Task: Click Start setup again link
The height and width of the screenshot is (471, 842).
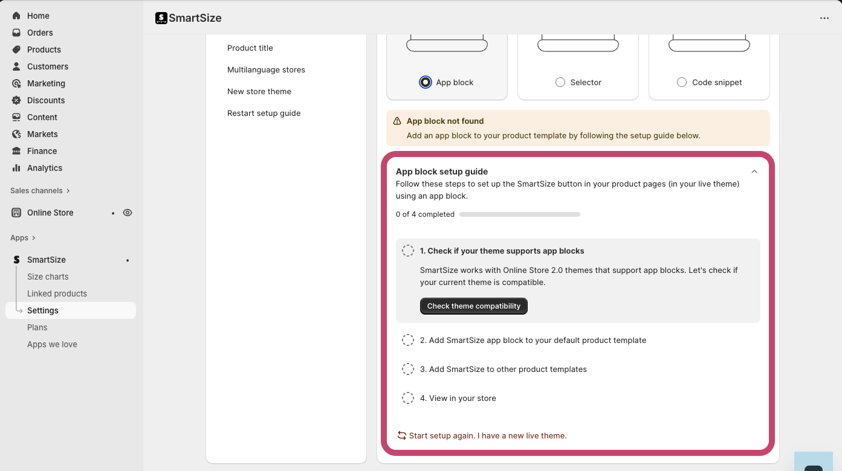Action: (x=487, y=435)
